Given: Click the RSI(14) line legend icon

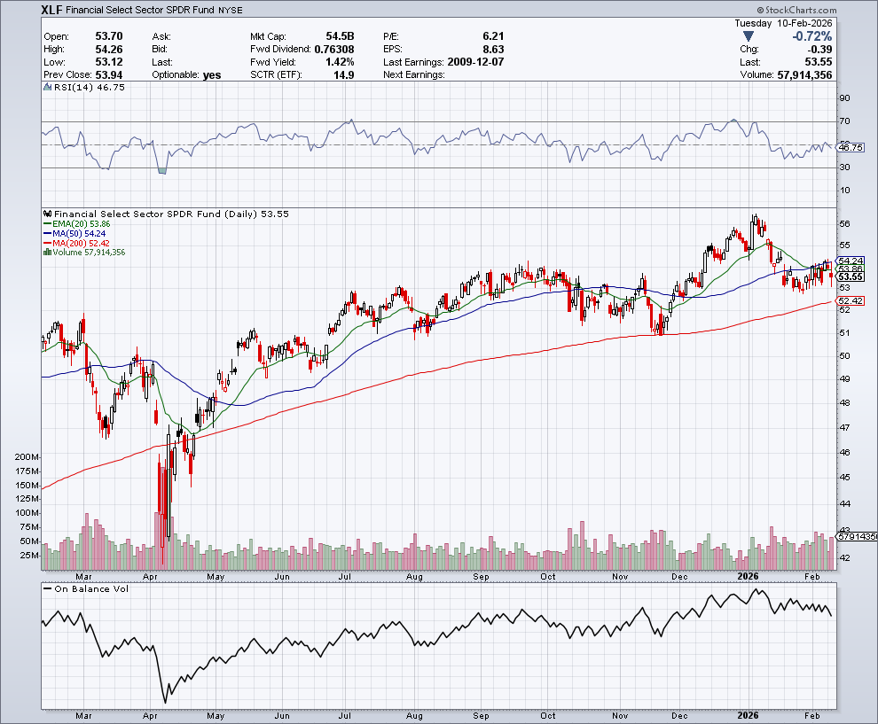Looking at the screenshot, I should click(47, 87).
